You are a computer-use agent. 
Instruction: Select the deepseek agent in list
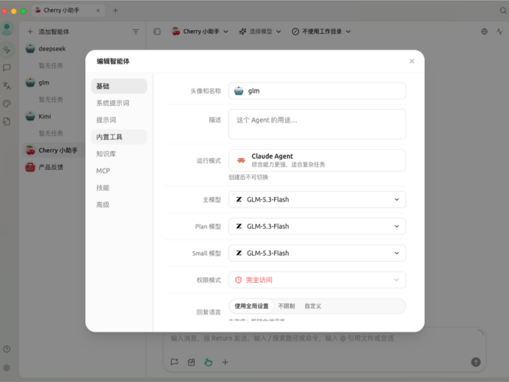52,49
